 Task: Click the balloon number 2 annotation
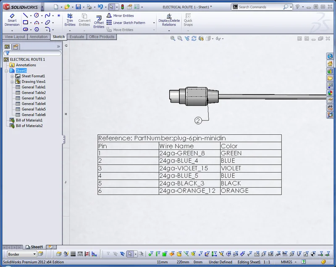[198, 120]
